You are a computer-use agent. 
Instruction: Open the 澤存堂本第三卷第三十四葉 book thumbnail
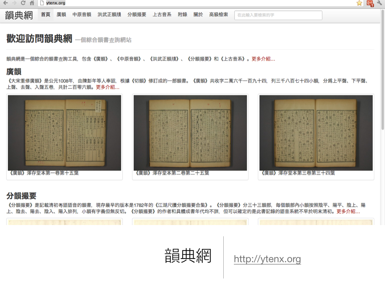pos(316,133)
